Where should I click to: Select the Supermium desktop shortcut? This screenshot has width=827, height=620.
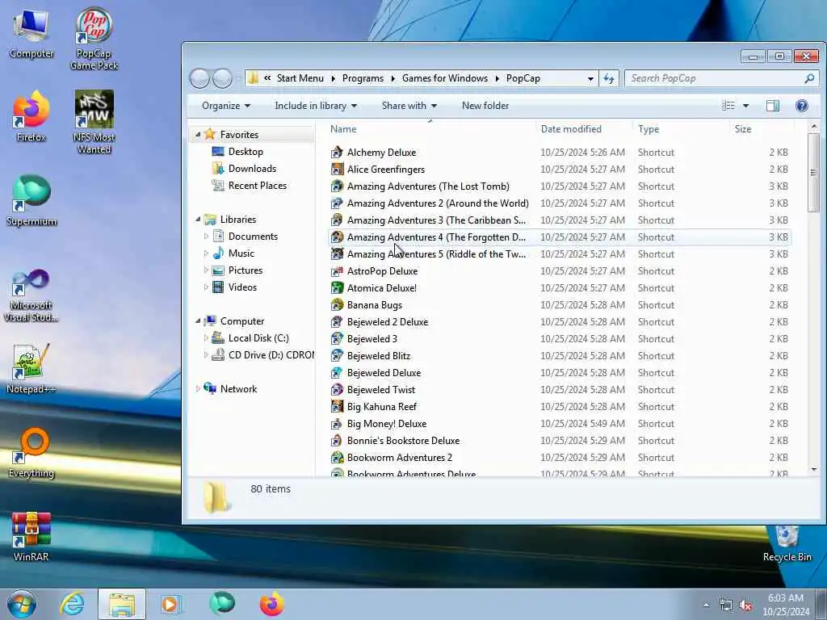pyautogui.click(x=31, y=200)
